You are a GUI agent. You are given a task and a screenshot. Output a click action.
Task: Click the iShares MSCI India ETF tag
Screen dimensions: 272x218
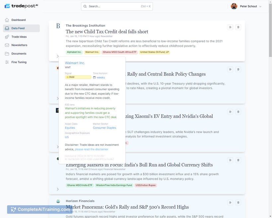(x=80, y=185)
